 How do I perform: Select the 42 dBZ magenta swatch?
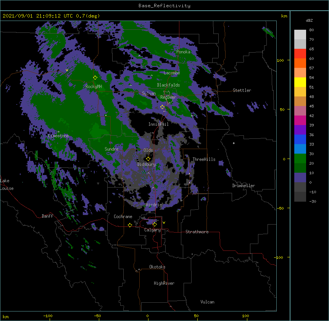[x=300, y=120]
